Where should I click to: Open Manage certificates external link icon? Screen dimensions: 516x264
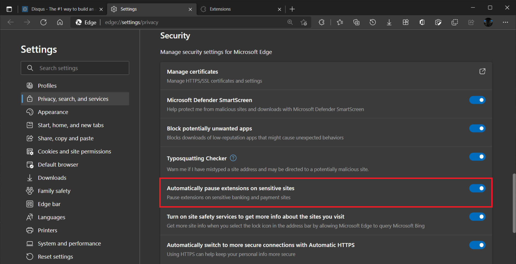482,72
